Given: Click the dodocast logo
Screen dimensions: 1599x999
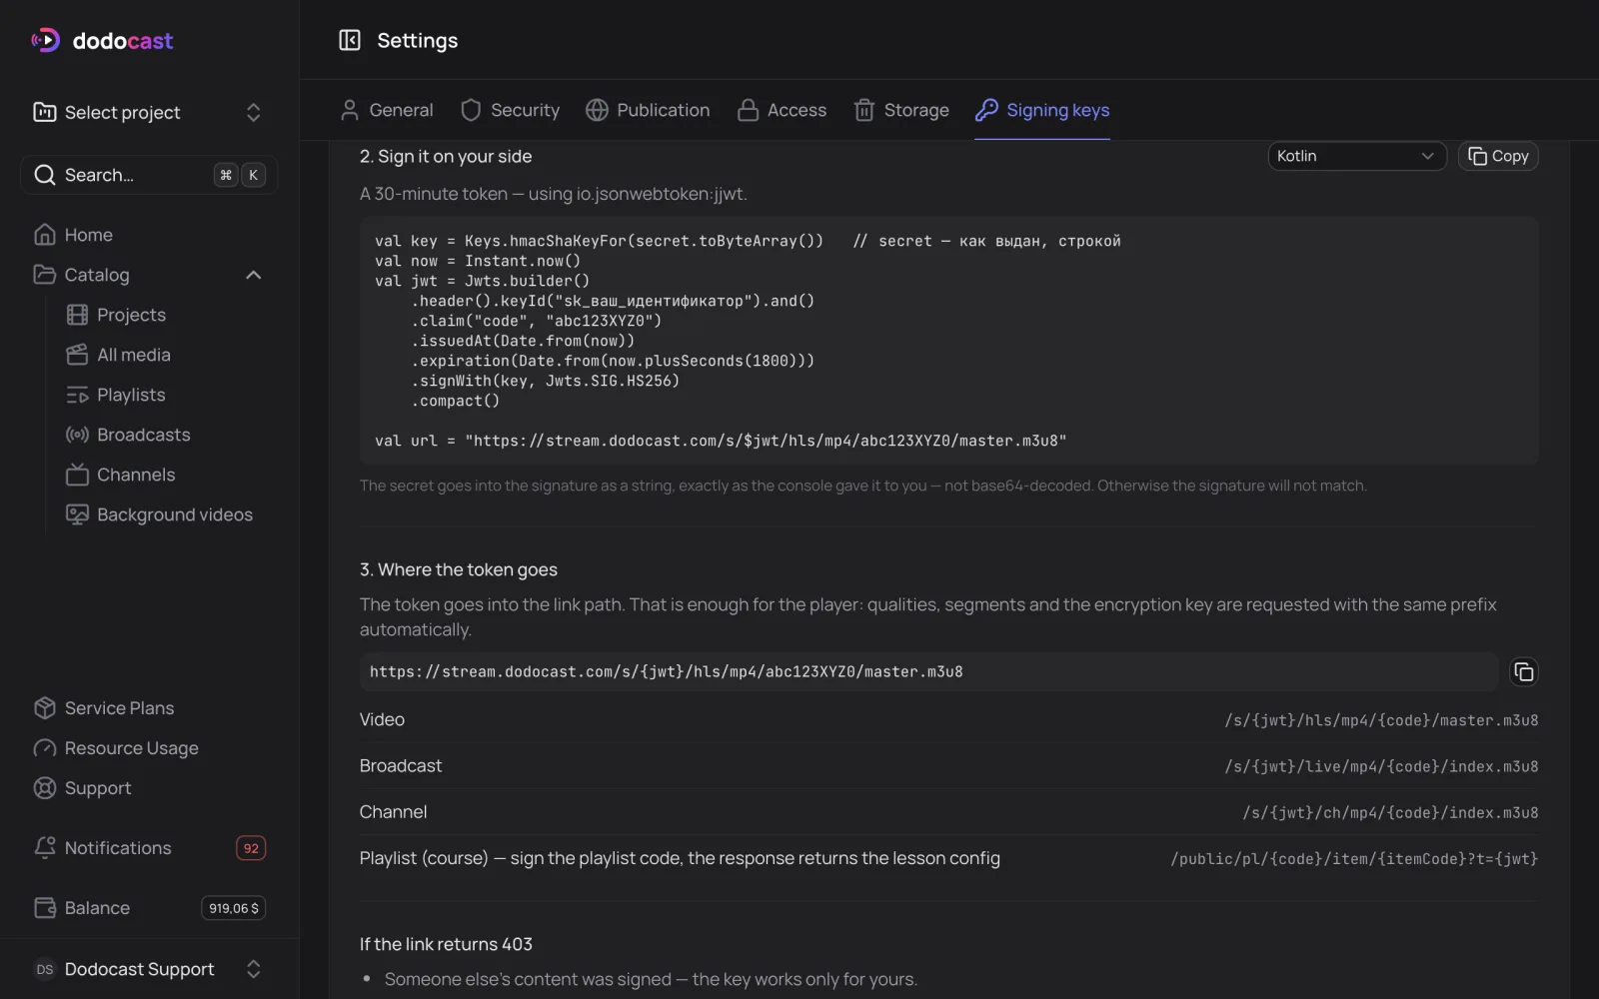Looking at the screenshot, I should coord(102,40).
